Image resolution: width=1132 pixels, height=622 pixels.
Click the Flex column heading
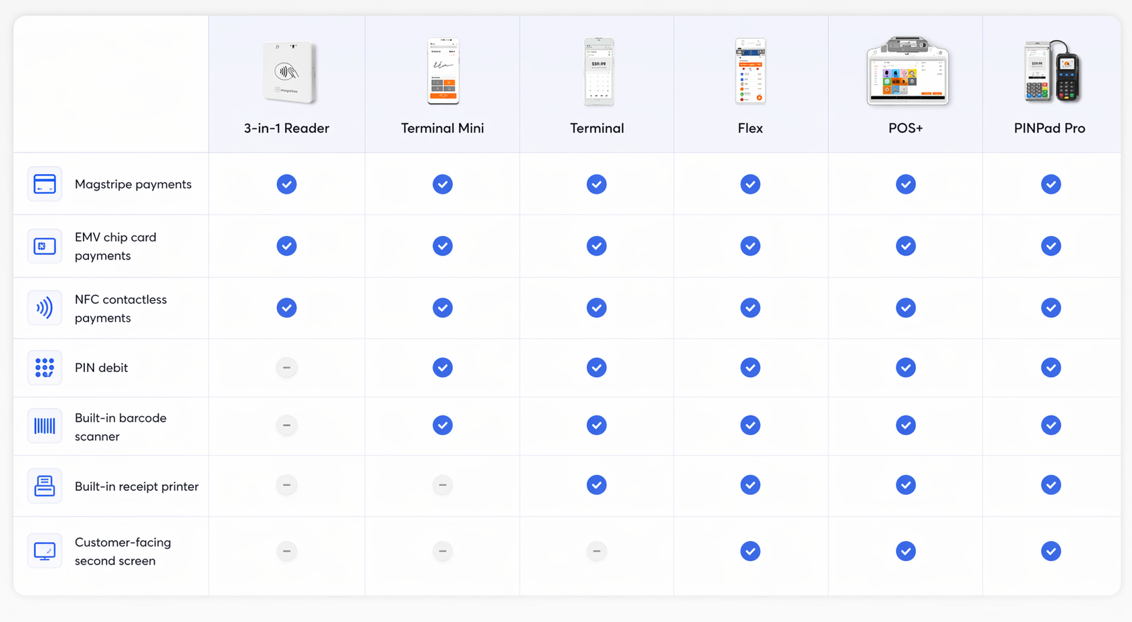pyautogui.click(x=750, y=128)
